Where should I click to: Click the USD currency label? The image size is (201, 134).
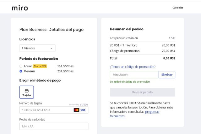(x=172, y=38)
